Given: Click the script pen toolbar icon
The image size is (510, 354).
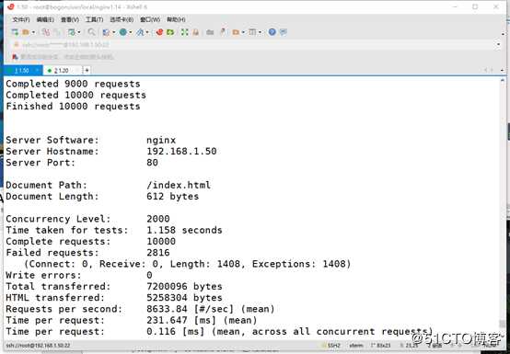Looking at the screenshot, I should point(223,32).
